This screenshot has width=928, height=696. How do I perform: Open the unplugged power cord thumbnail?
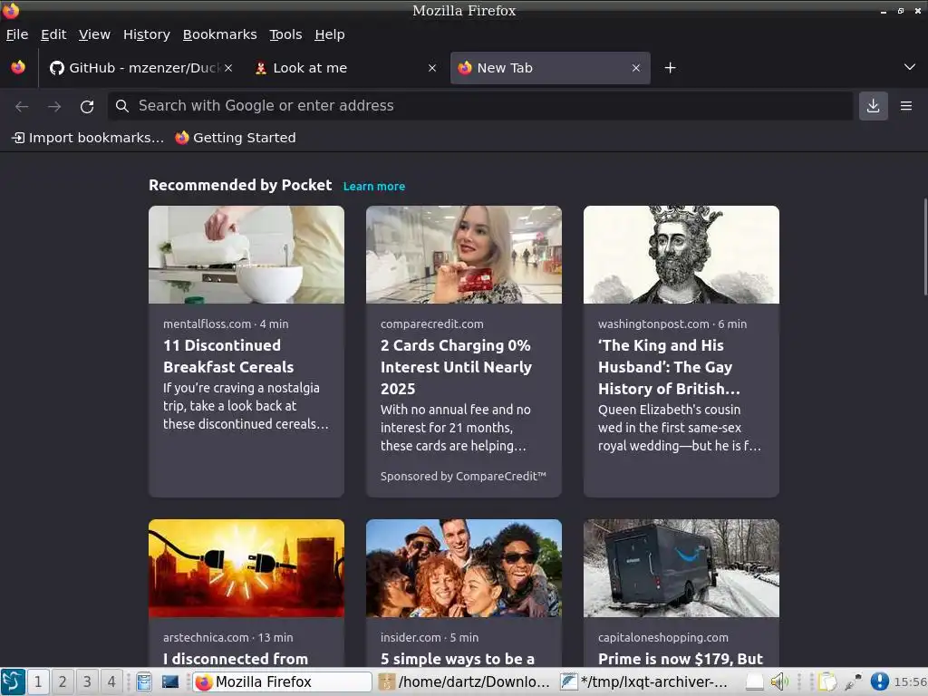tap(246, 568)
